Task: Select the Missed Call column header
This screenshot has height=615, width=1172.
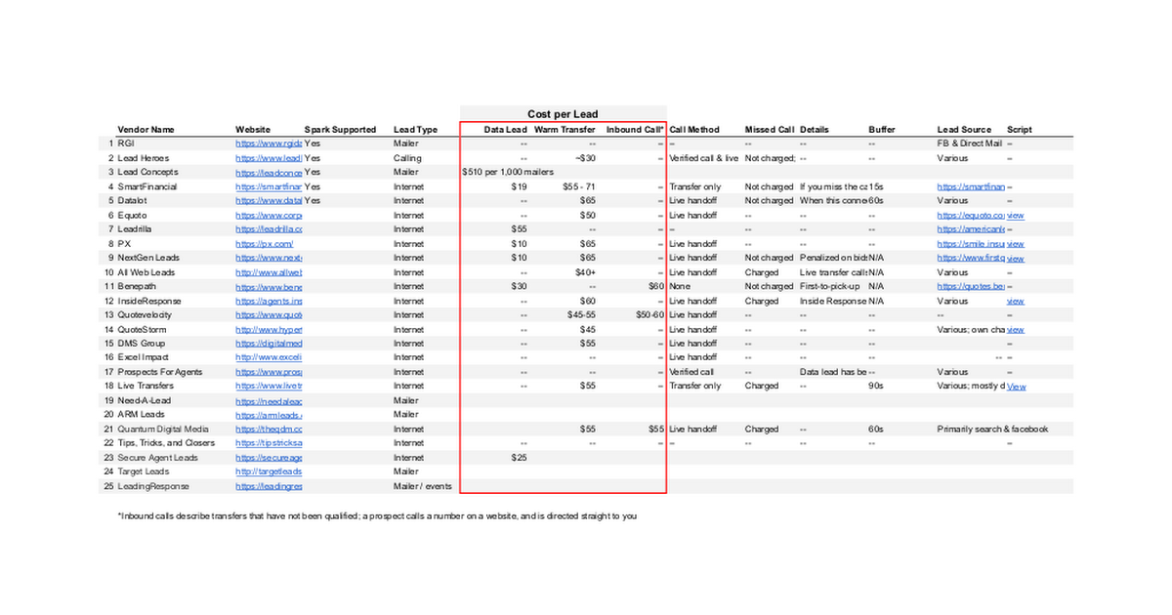Action: [x=770, y=130]
